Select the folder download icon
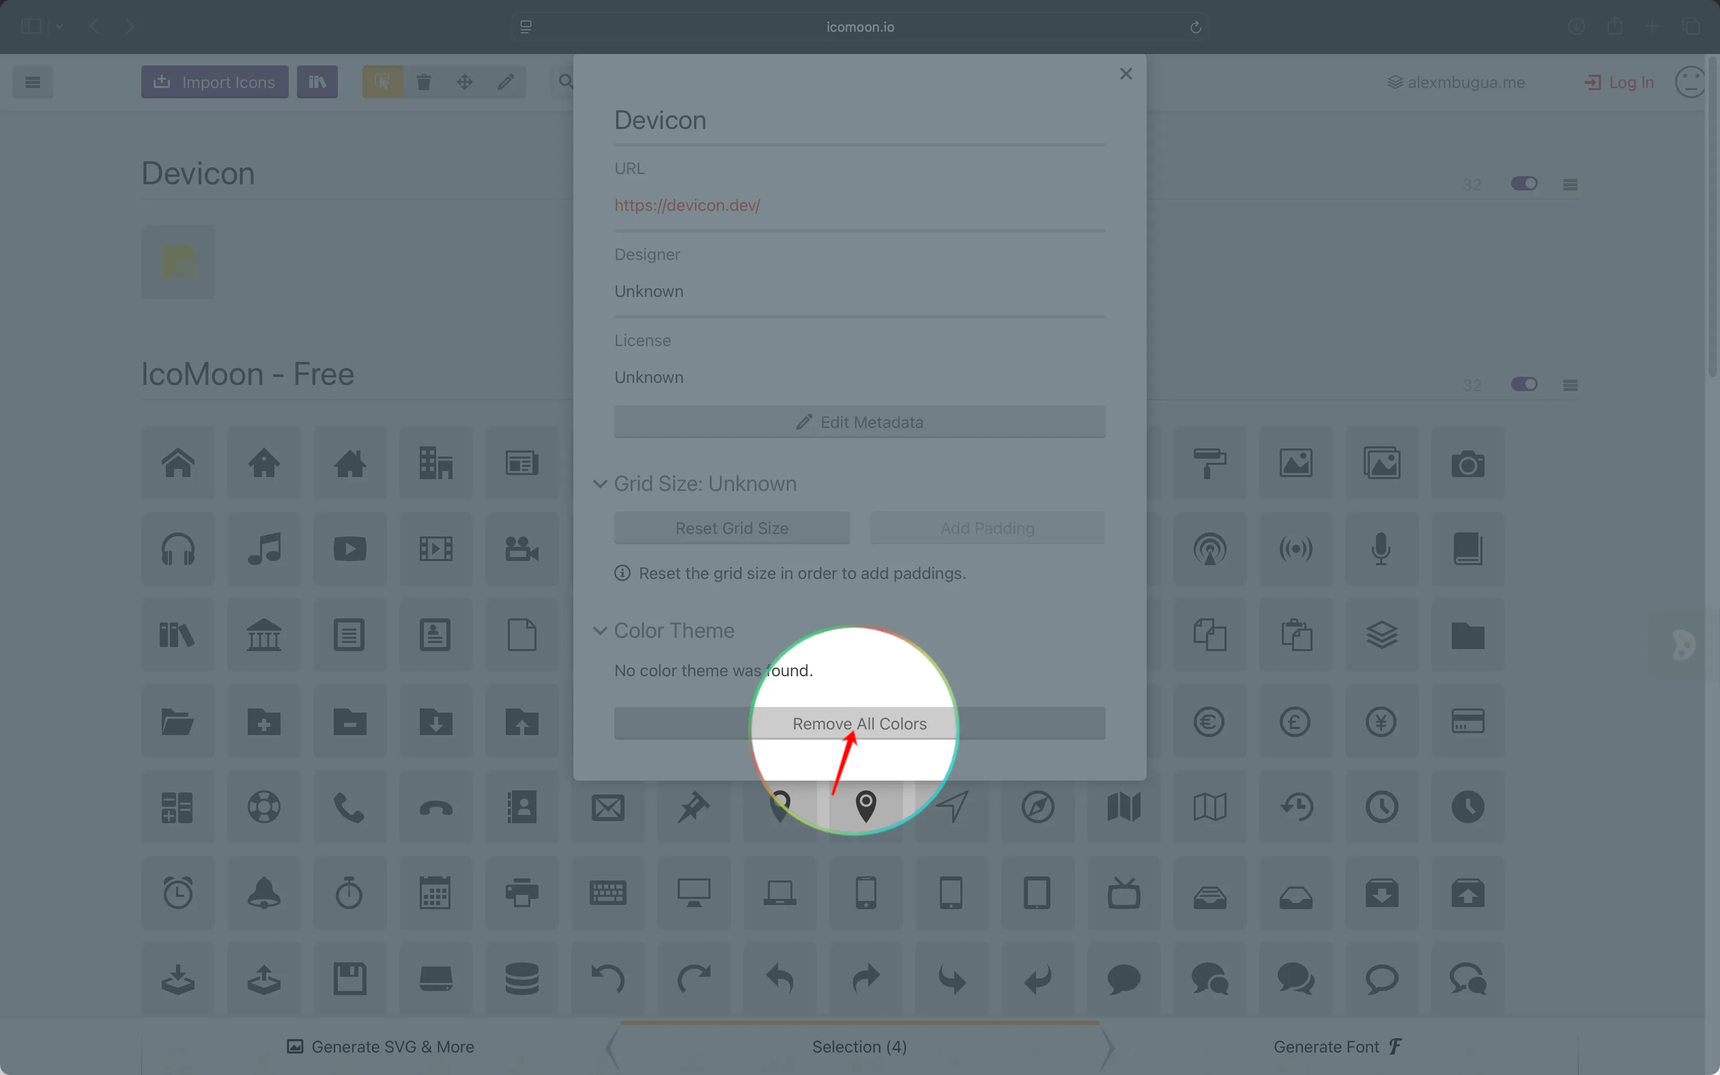Image resolution: width=1720 pixels, height=1075 pixels. [x=436, y=722]
